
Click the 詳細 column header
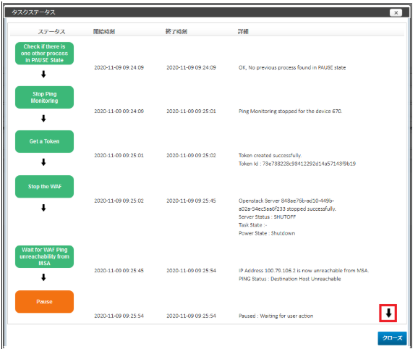pyautogui.click(x=243, y=31)
